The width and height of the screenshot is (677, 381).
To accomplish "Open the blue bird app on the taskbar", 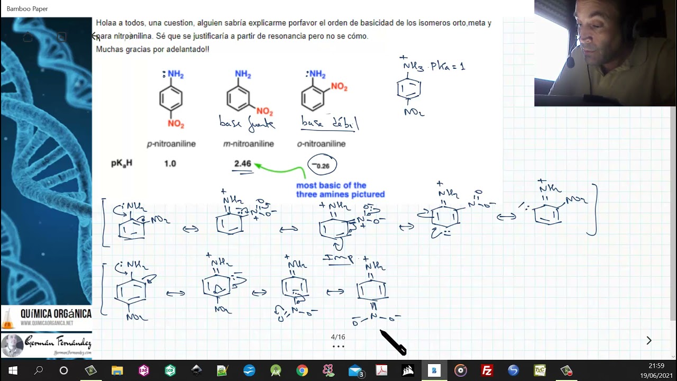I will tap(249, 370).
